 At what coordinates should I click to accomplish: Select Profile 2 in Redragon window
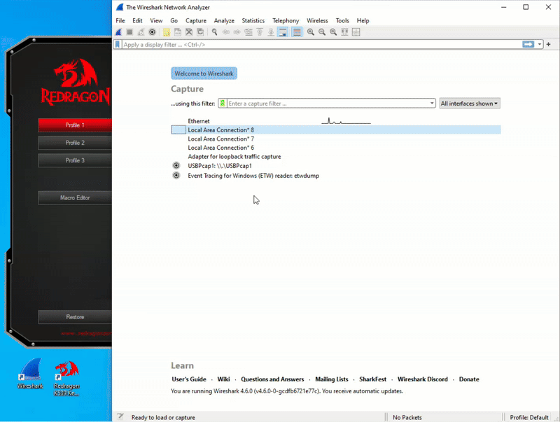[x=75, y=143]
